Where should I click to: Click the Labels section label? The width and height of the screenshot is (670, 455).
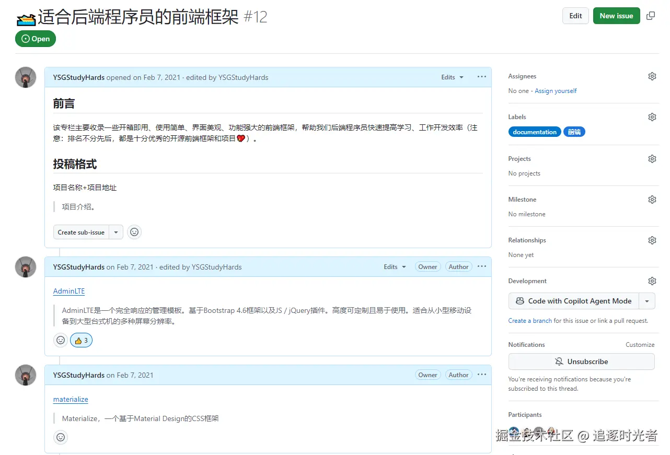coord(517,117)
